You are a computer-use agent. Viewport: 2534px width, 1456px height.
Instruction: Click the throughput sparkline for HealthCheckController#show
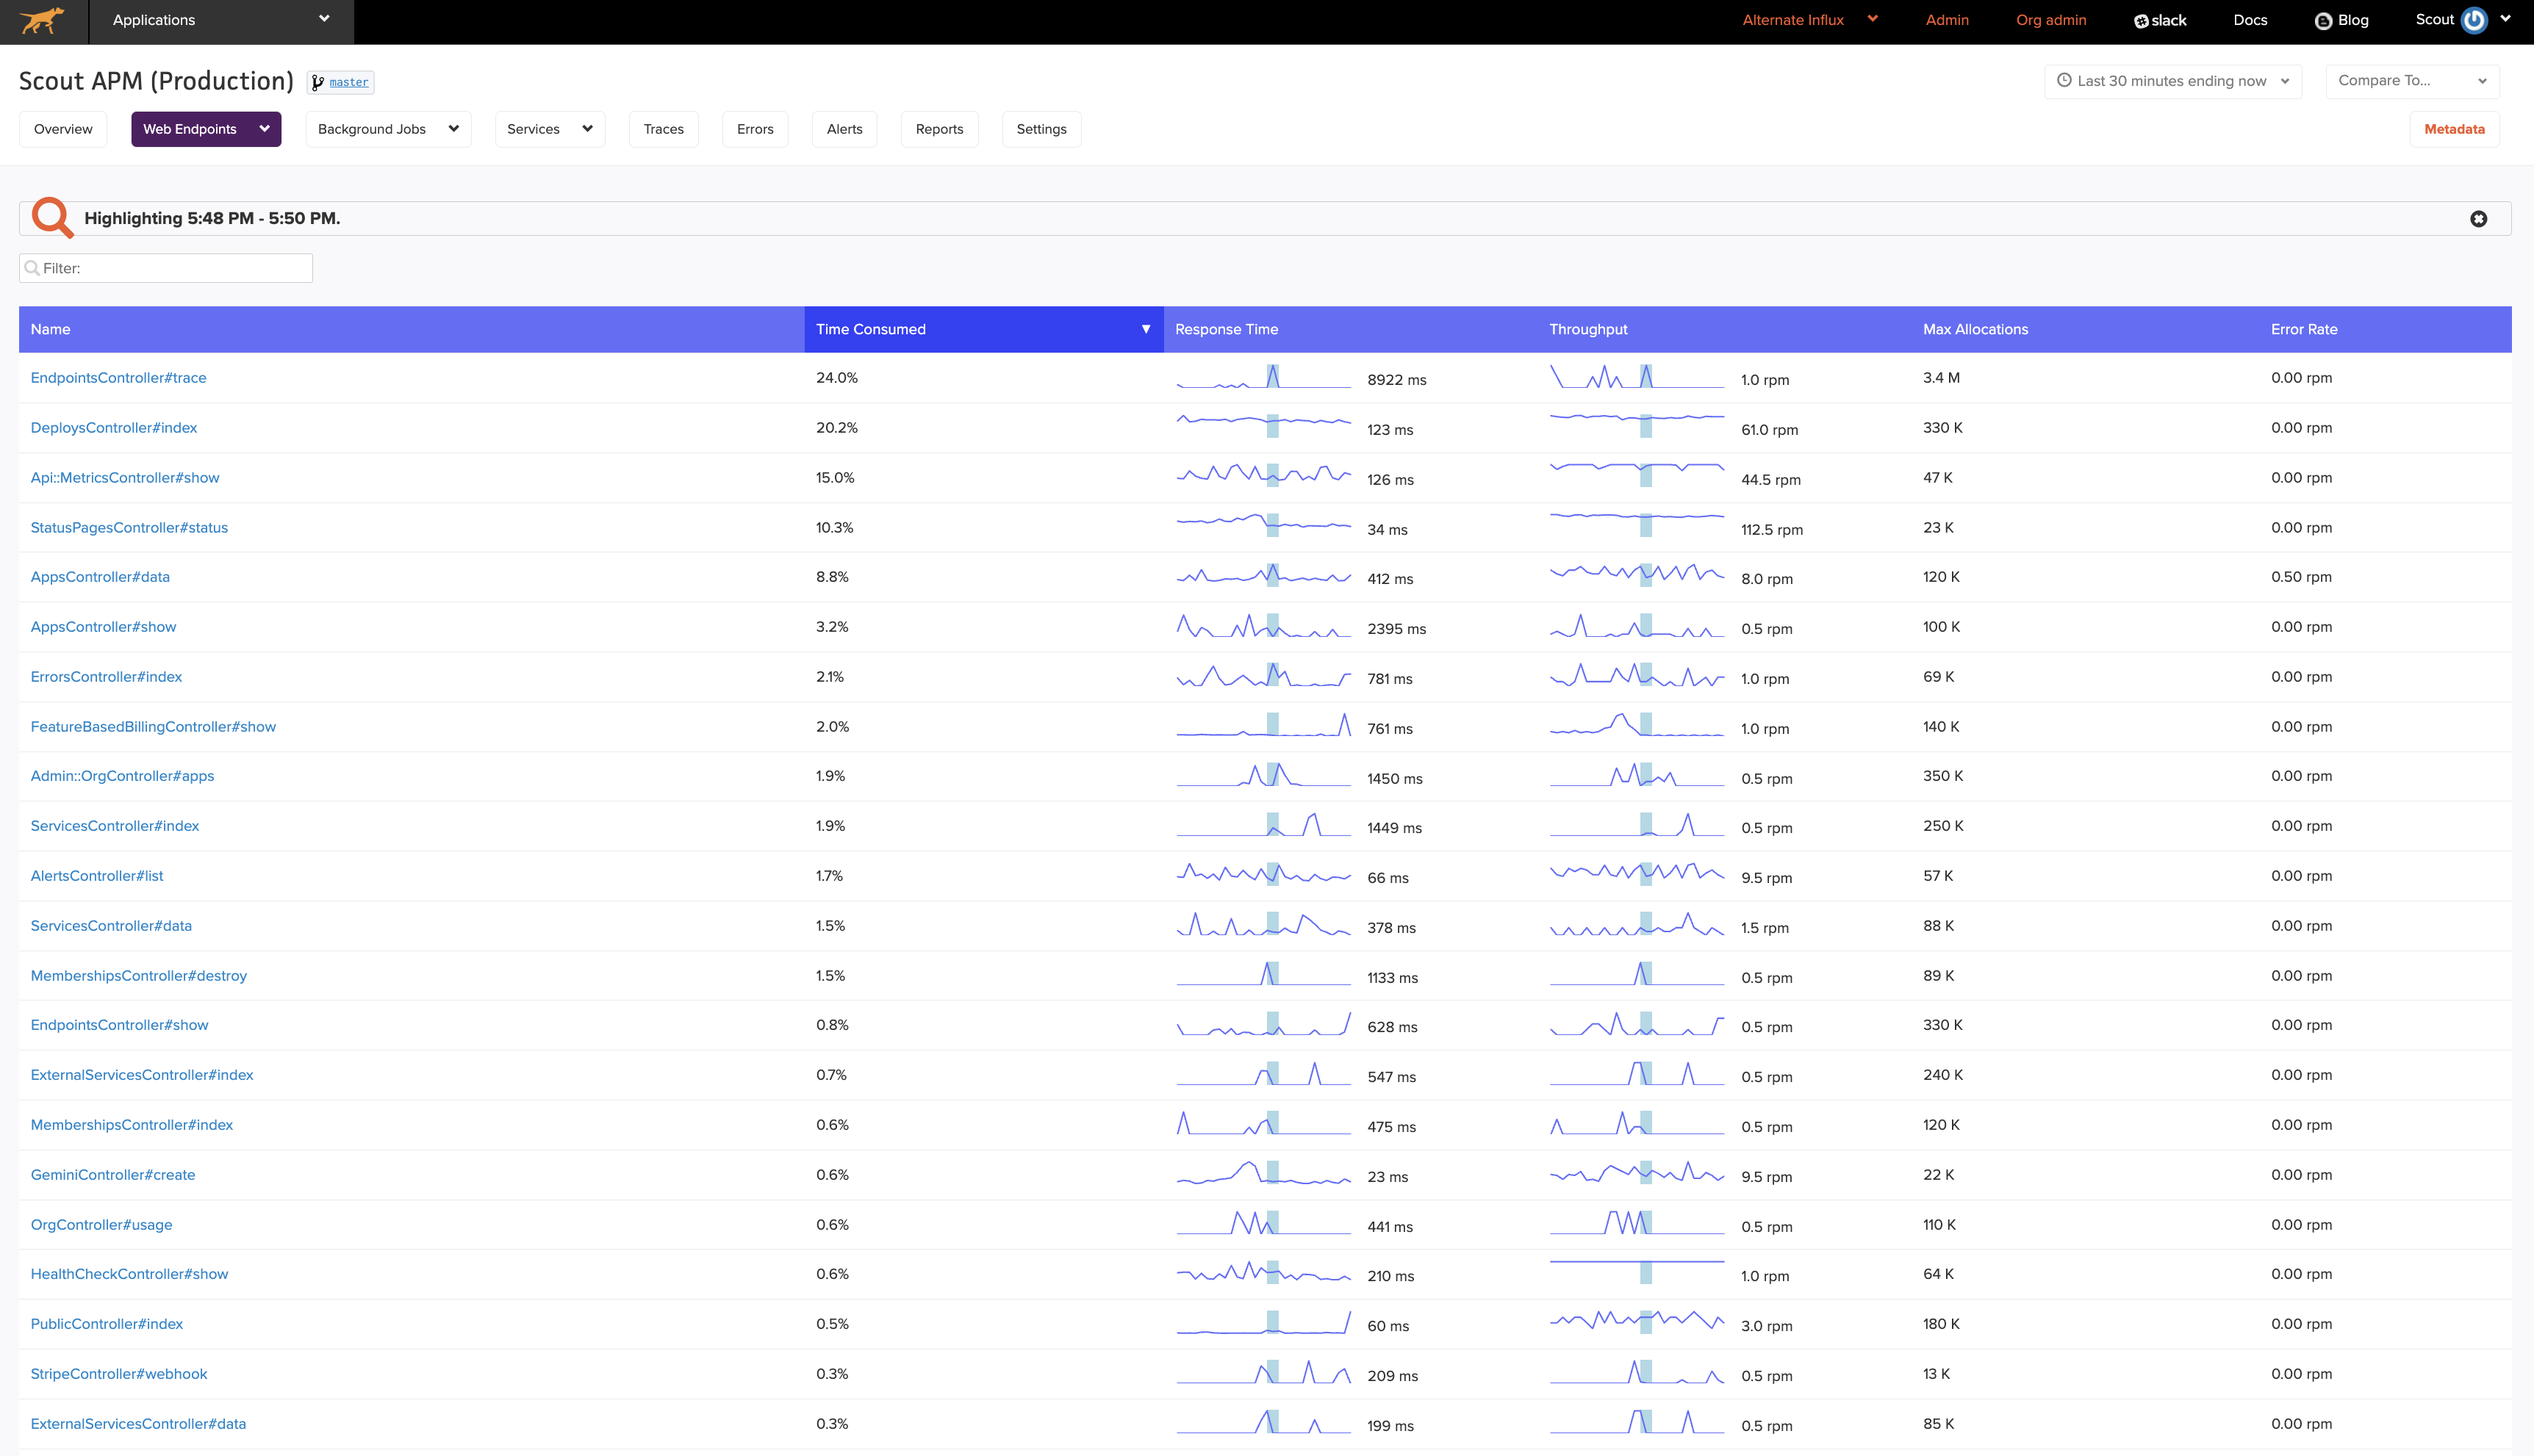(1637, 1273)
